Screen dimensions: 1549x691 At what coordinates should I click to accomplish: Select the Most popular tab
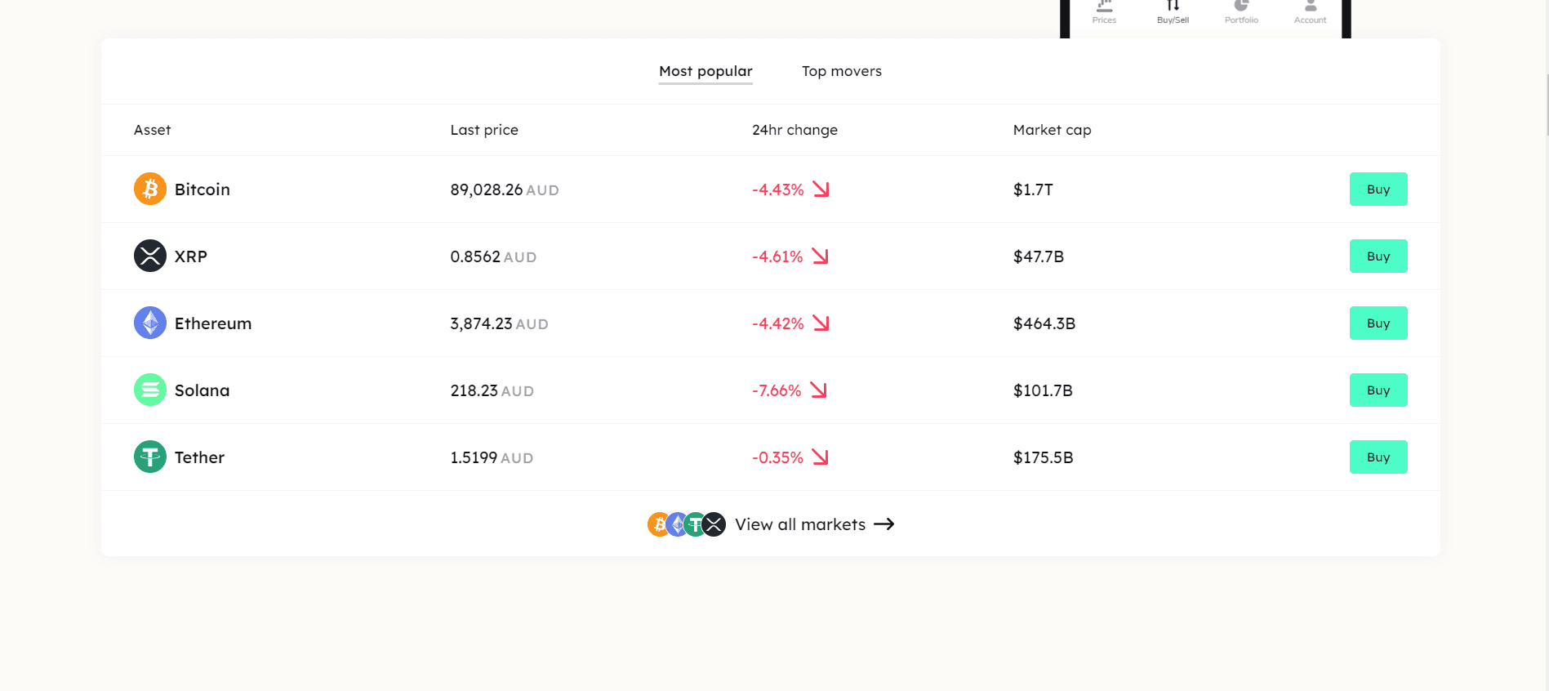[x=706, y=71]
